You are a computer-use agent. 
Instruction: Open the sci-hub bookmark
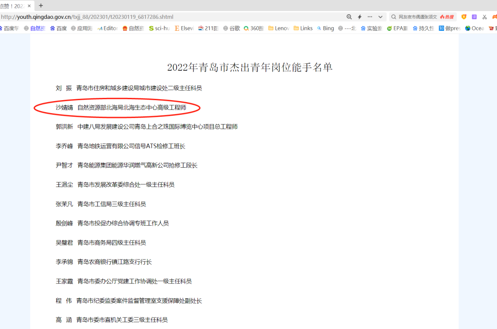(159, 28)
